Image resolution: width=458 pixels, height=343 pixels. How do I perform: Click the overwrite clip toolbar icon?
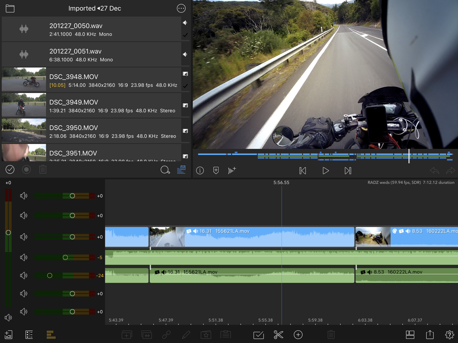[x=147, y=335]
